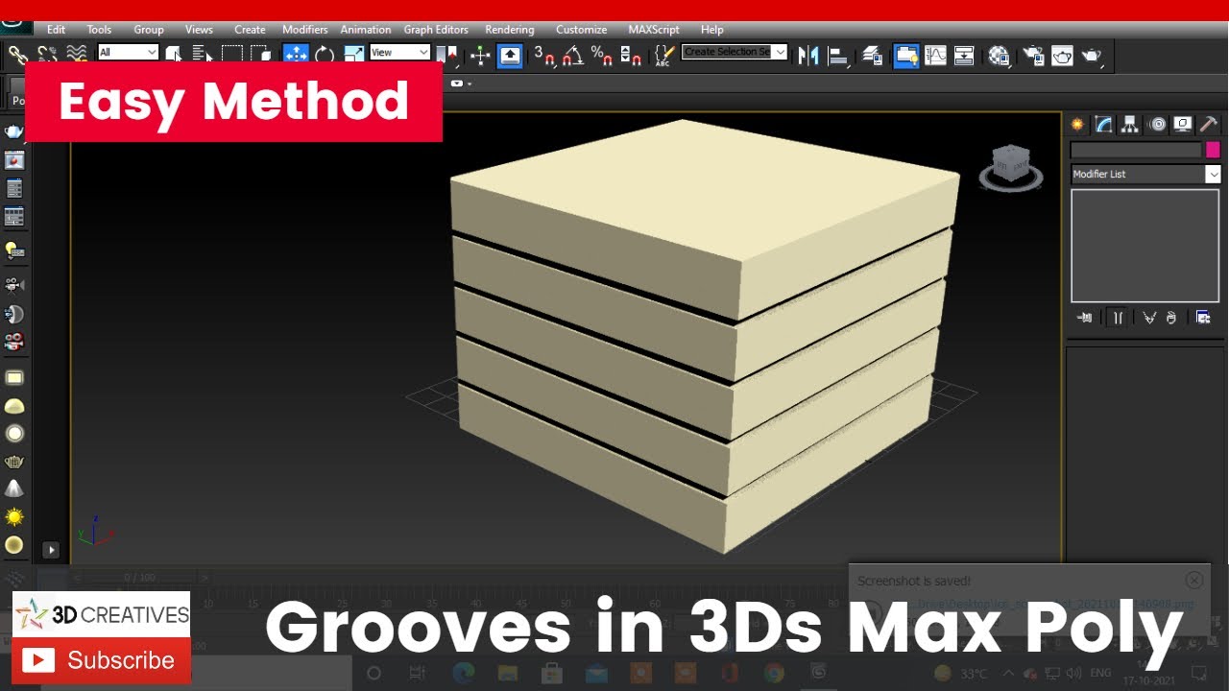
Task: Switch to the Hierarchy panel tab
Action: pos(1130,124)
